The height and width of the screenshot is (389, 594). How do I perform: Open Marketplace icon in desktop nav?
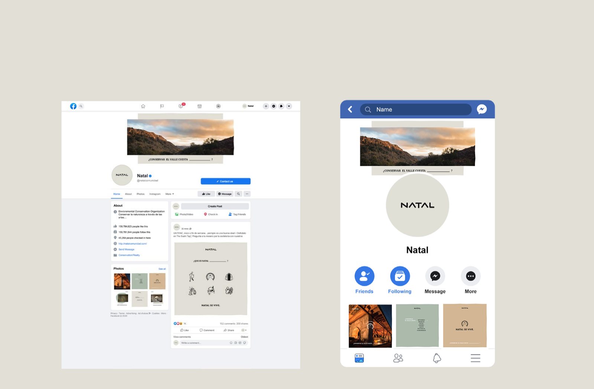coord(199,106)
